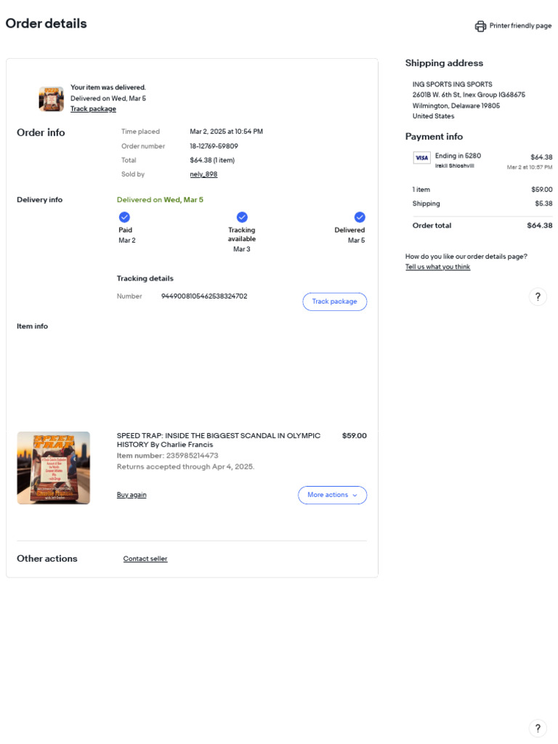Click the 'ING SPORTS ING SPORTS' recipient name
This screenshot has width=558, height=744.
tap(452, 84)
